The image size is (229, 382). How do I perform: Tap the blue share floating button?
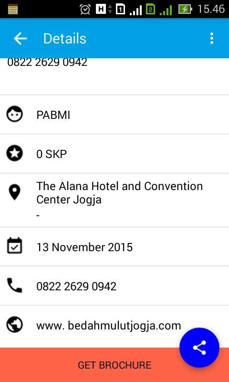pyautogui.click(x=199, y=348)
